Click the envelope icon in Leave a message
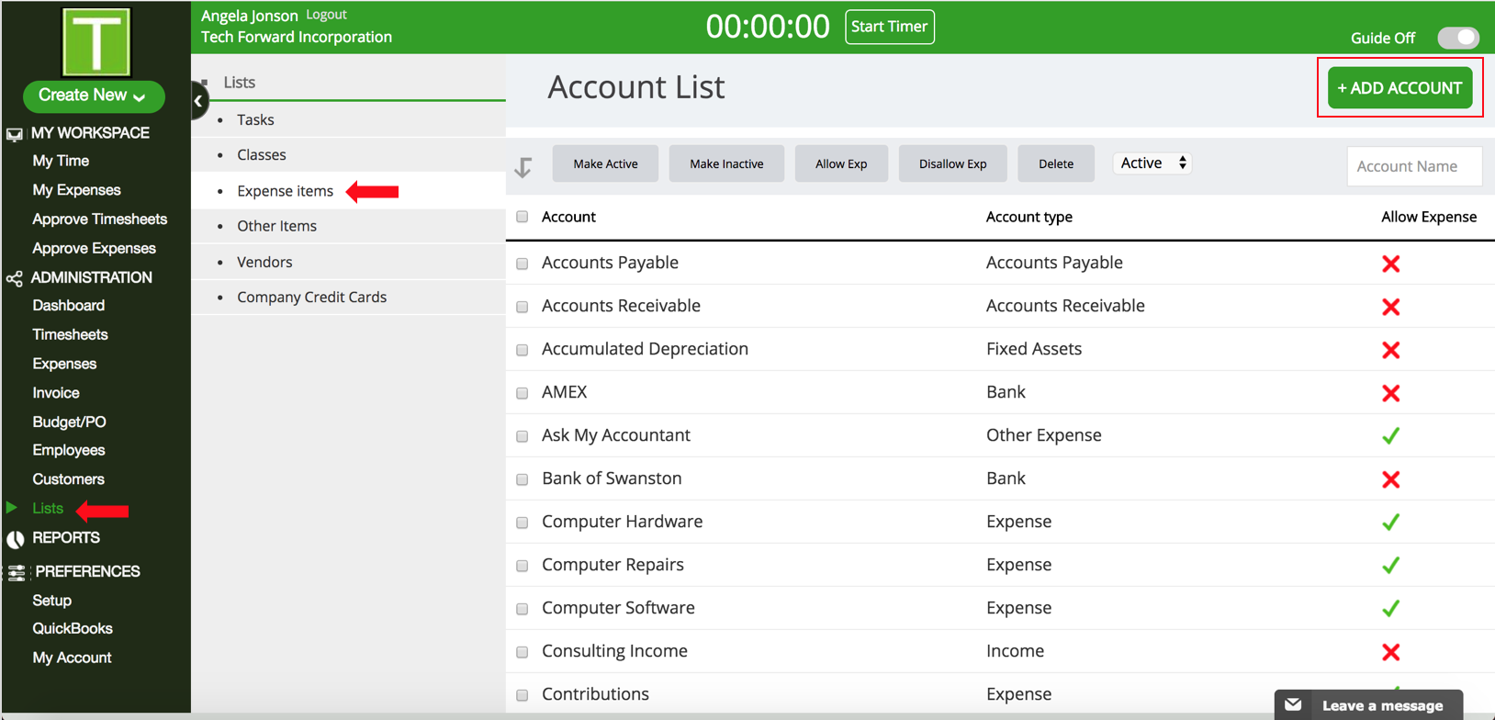Viewport: 1495px width, 720px height. [x=1293, y=705]
